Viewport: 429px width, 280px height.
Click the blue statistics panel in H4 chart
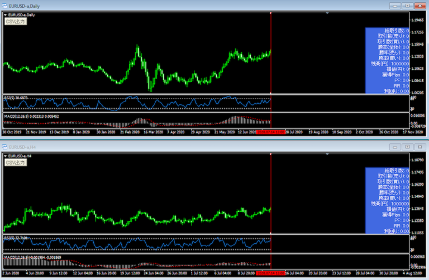click(387, 201)
